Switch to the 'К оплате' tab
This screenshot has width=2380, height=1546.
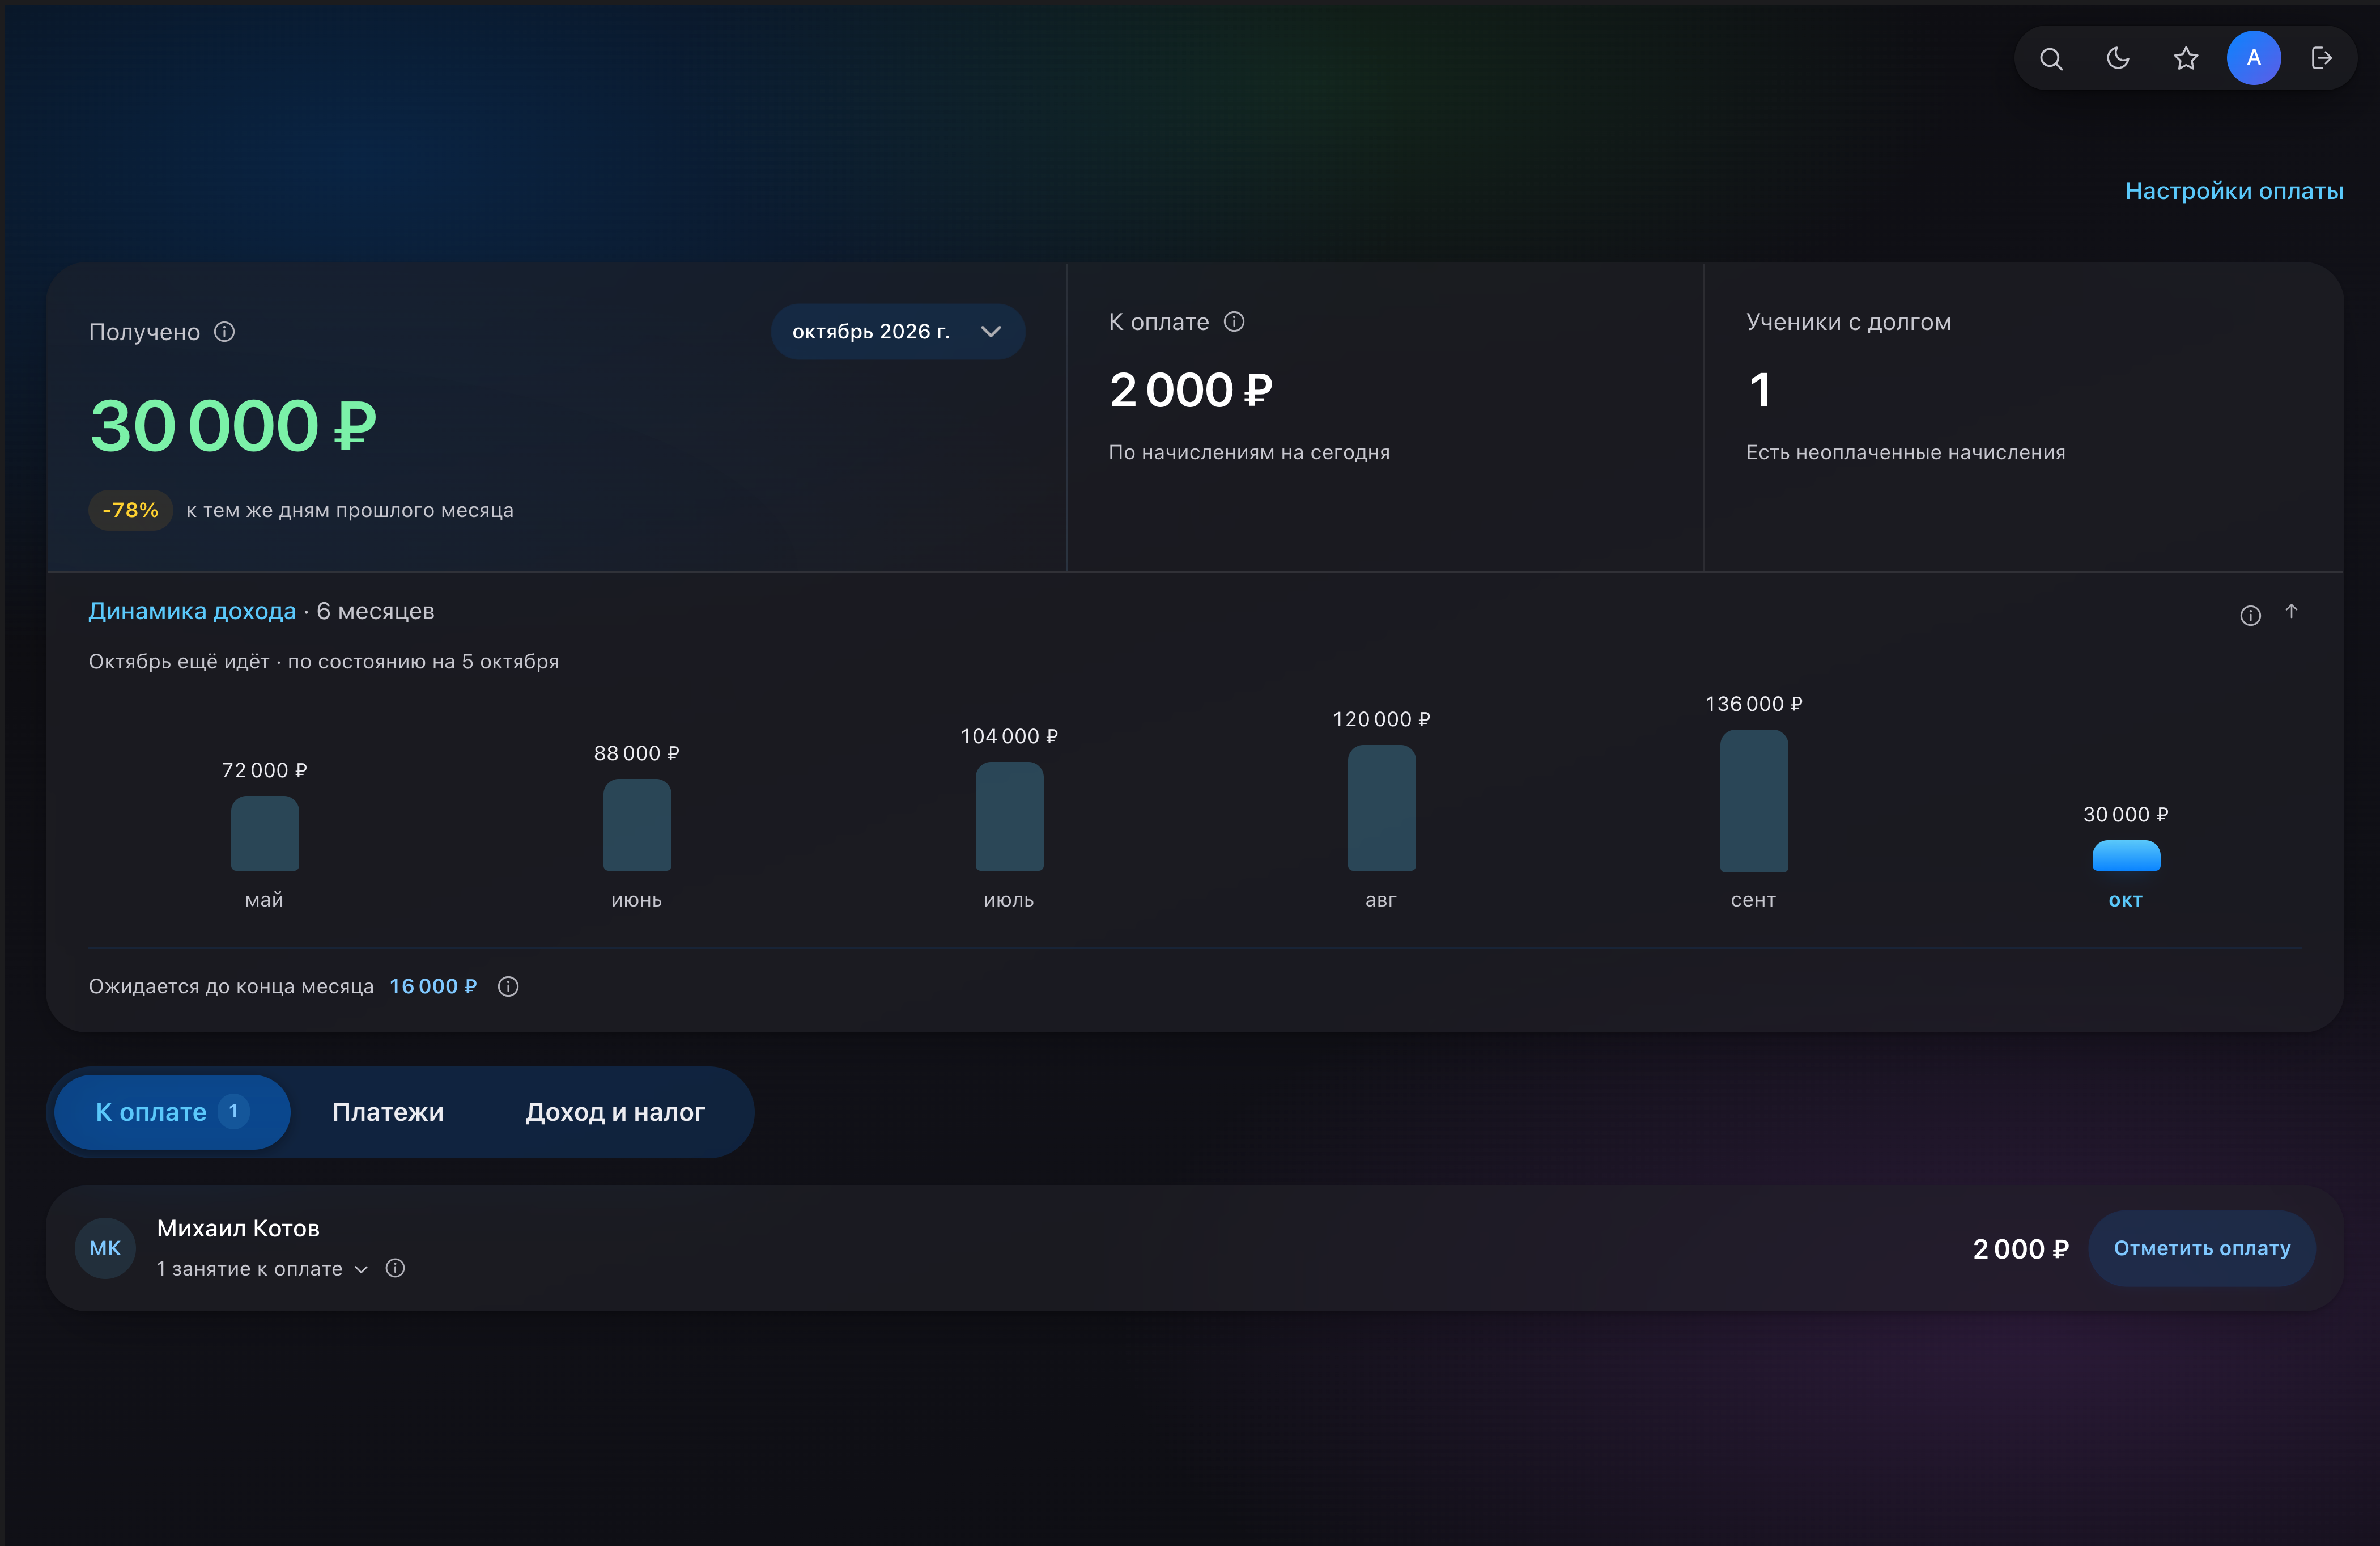coord(172,1112)
